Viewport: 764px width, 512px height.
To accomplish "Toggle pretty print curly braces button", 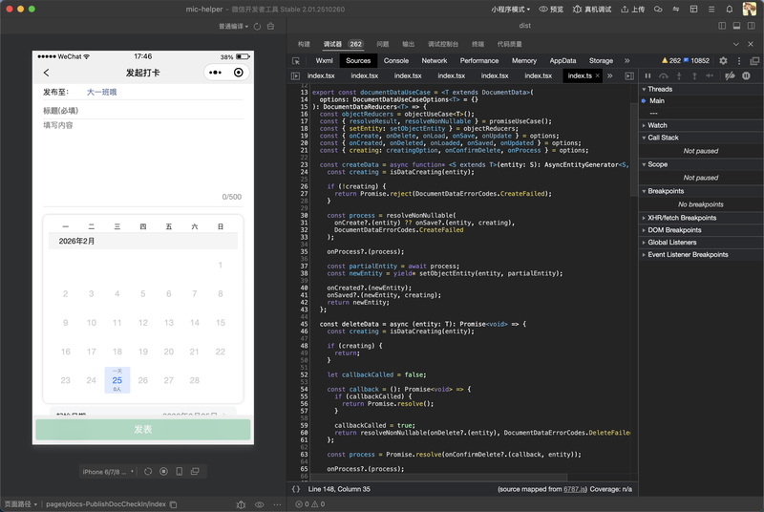I will click(x=296, y=489).
